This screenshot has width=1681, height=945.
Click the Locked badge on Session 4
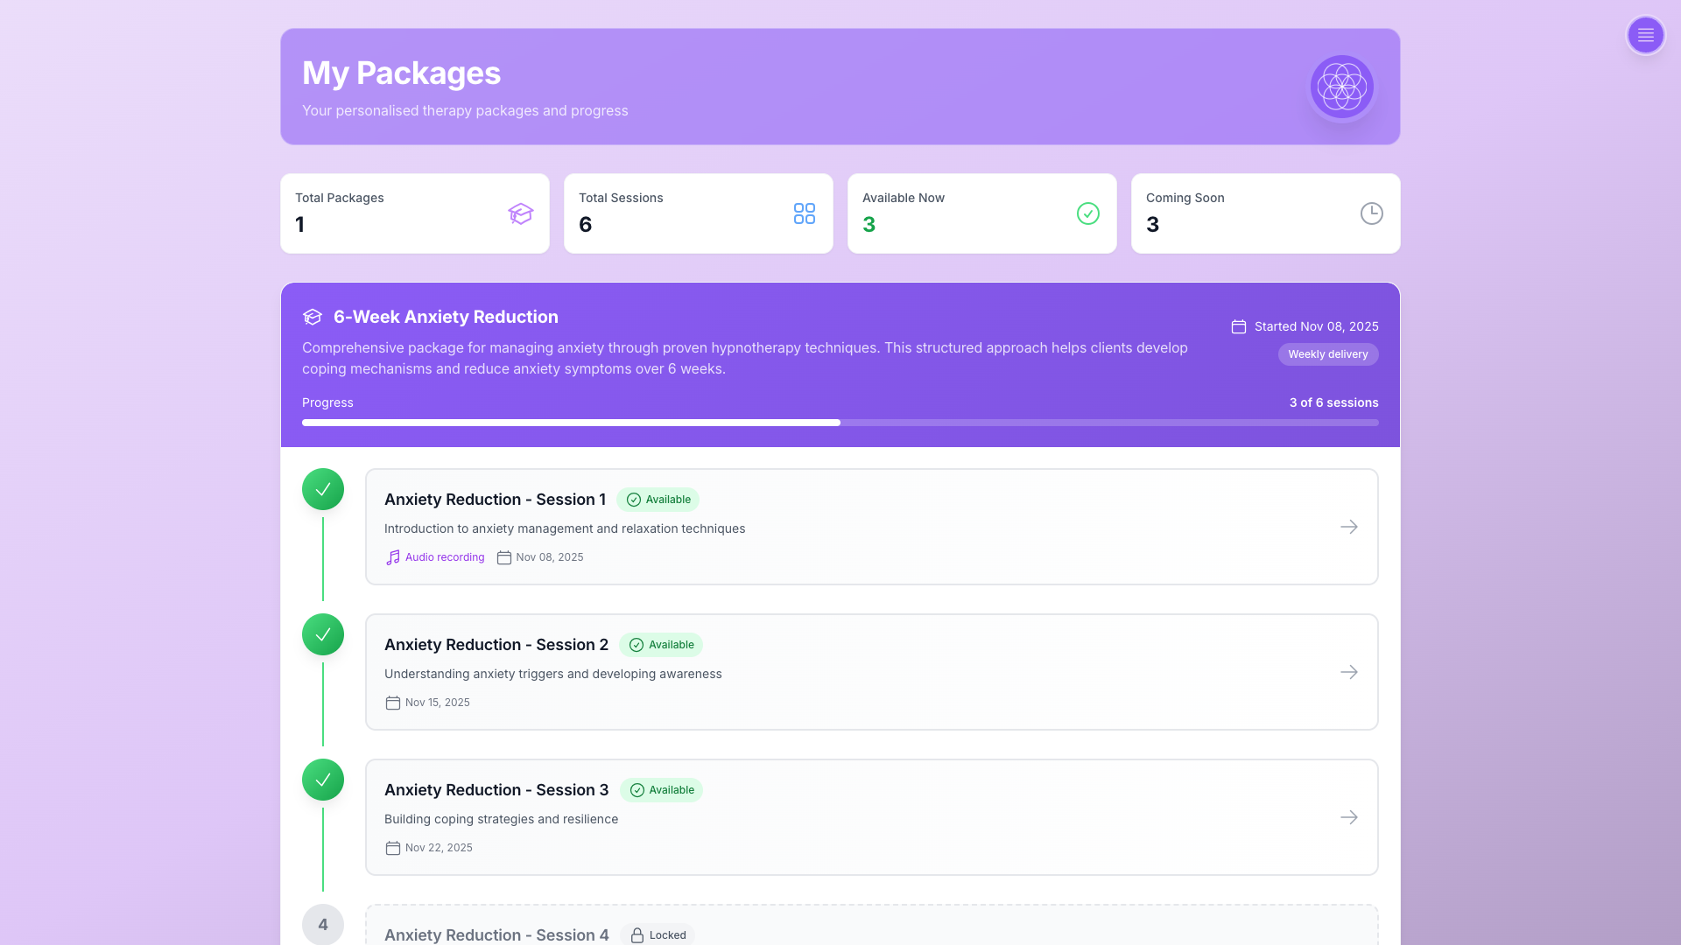[658, 934]
